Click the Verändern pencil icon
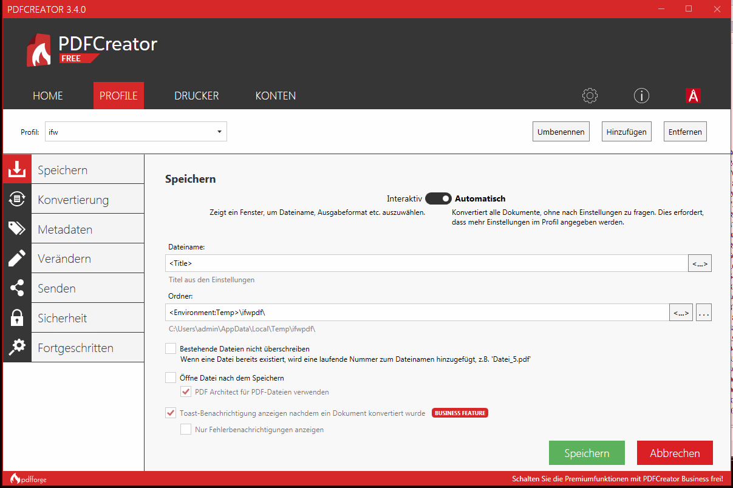The height and width of the screenshot is (488, 733). 17,259
